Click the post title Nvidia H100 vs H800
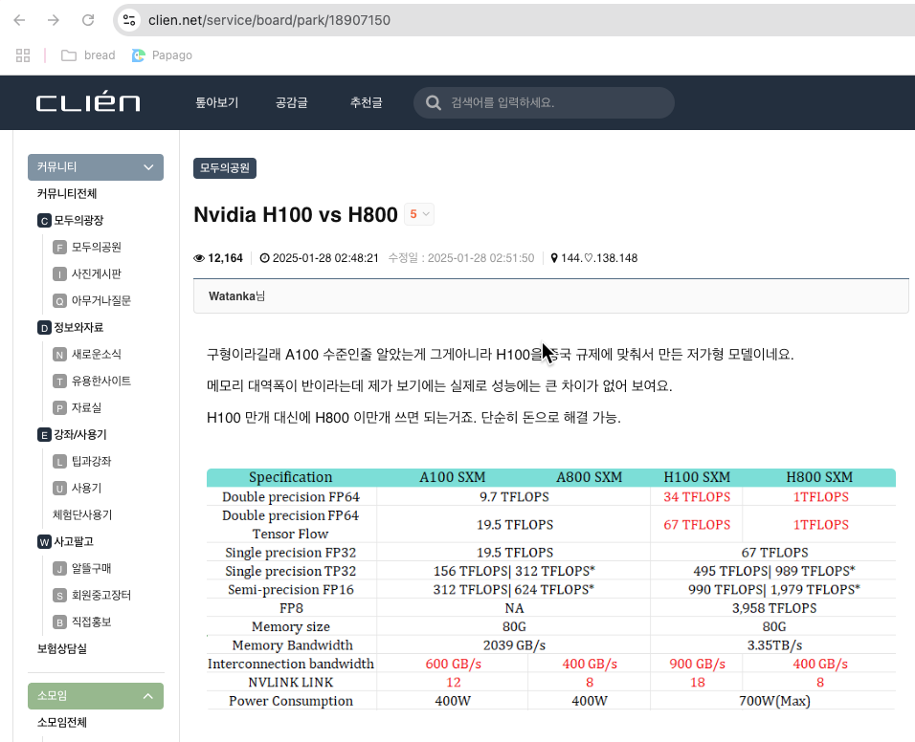Image resolution: width=915 pixels, height=742 pixels. (x=296, y=215)
